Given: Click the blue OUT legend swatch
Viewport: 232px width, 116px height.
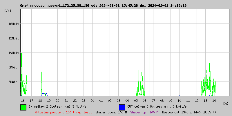Looking at the screenshot, I should coord(122,107).
